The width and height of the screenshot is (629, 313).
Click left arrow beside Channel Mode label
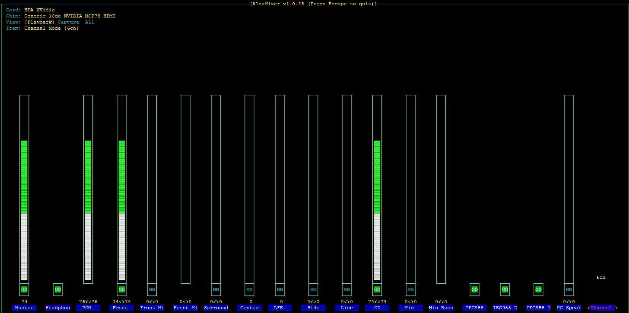tap(588, 308)
